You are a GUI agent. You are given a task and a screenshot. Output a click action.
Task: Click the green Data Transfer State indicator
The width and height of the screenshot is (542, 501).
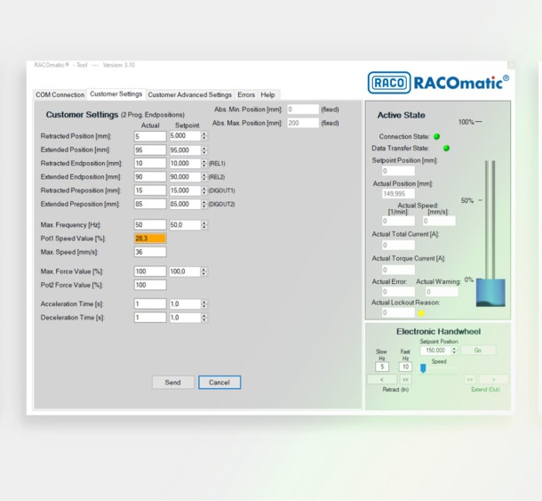(x=446, y=149)
